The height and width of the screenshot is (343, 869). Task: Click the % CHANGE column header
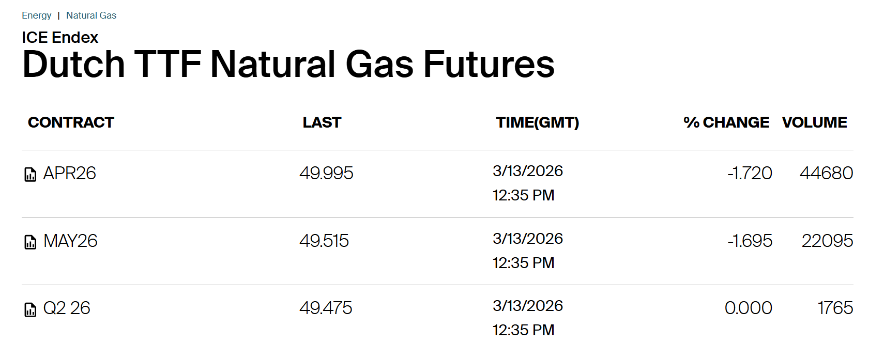tap(726, 122)
